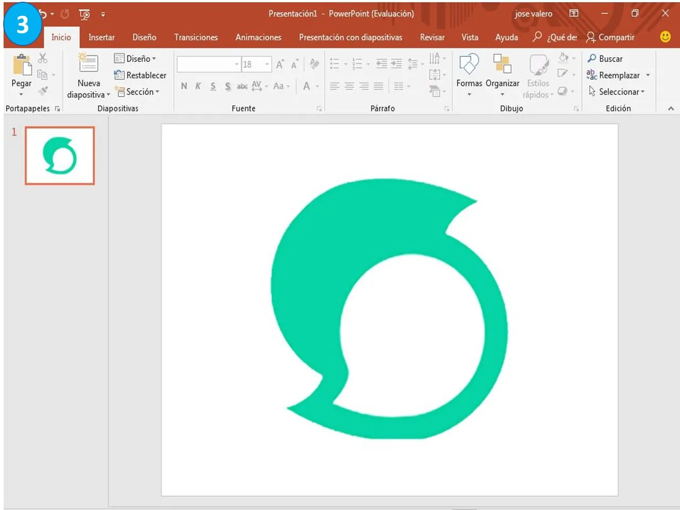The height and width of the screenshot is (510, 680).
Task: Align text left
Action: pos(334,86)
